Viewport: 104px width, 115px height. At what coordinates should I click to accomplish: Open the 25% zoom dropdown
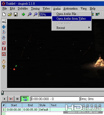pos(45,14)
